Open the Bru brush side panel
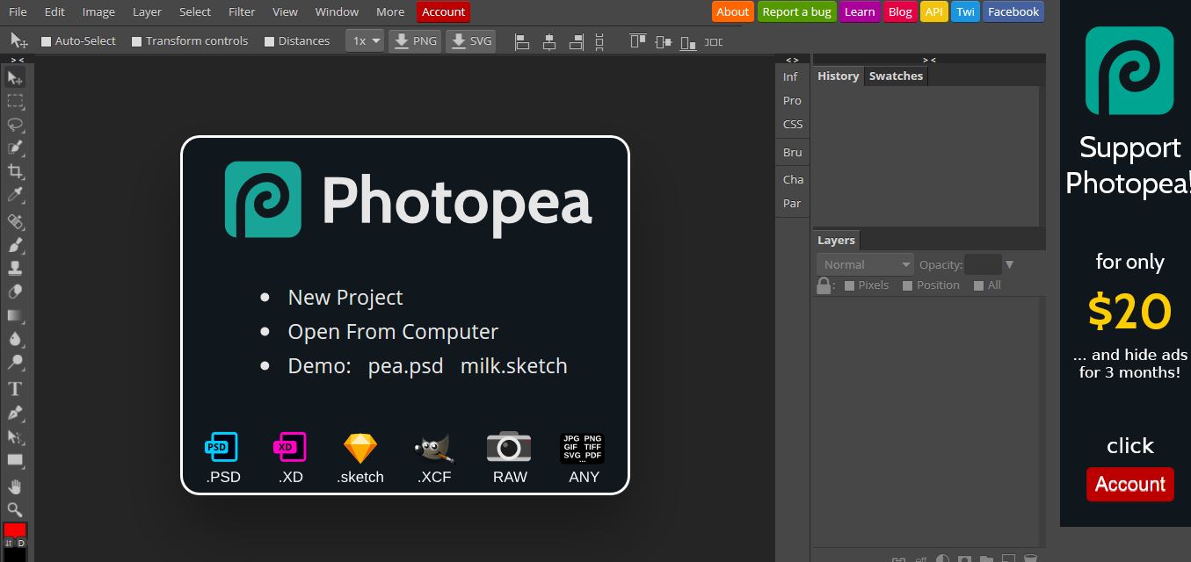The height and width of the screenshot is (562, 1191). click(x=793, y=153)
